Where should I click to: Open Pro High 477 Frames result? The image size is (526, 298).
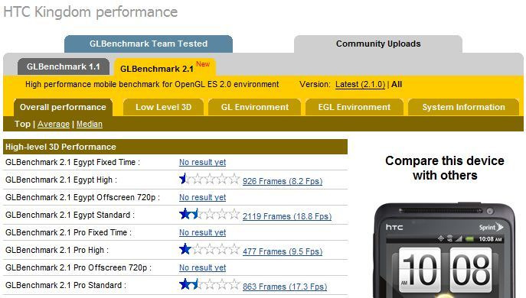tap(283, 251)
